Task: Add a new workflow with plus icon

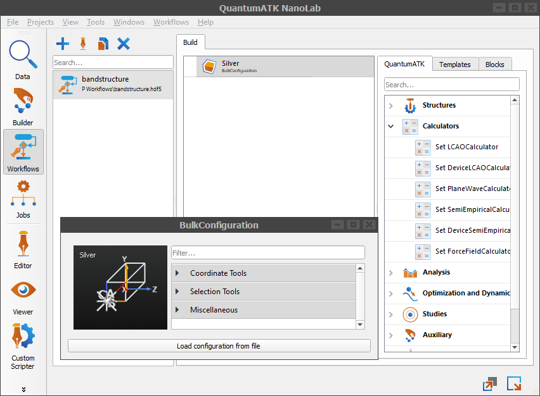Action: coord(63,44)
